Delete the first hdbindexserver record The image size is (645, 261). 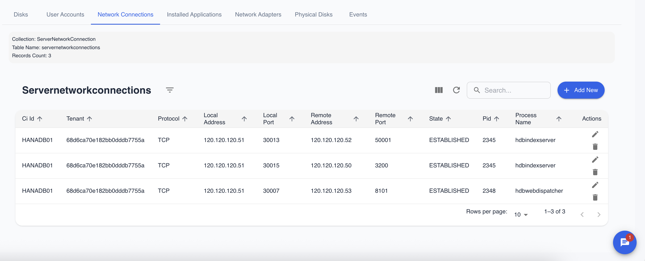pos(595,147)
